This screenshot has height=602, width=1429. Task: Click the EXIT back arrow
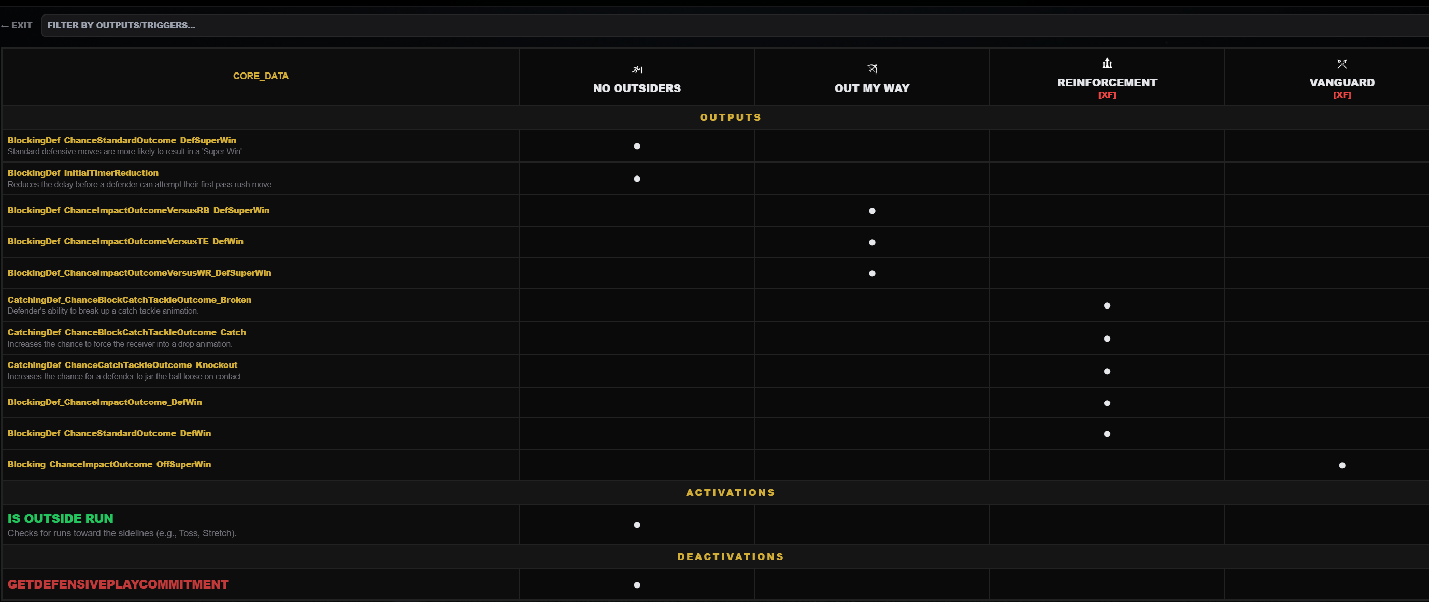point(17,25)
